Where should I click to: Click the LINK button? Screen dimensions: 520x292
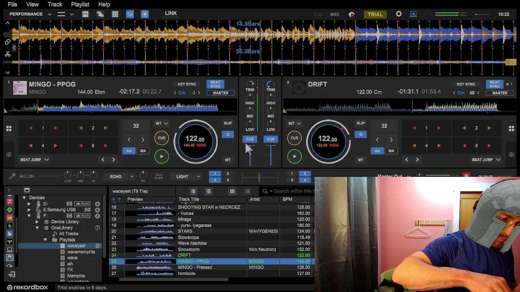coord(171,13)
